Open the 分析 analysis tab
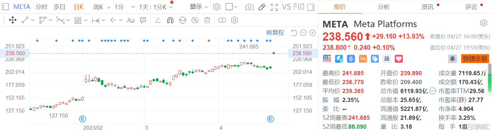Image resolution: width=492 pixels, height=132 pixels. pos(383,7)
